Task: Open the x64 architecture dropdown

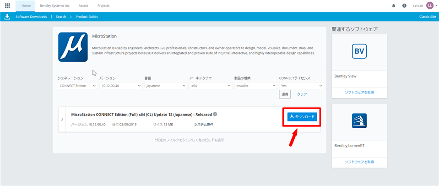Action: (x=211, y=86)
